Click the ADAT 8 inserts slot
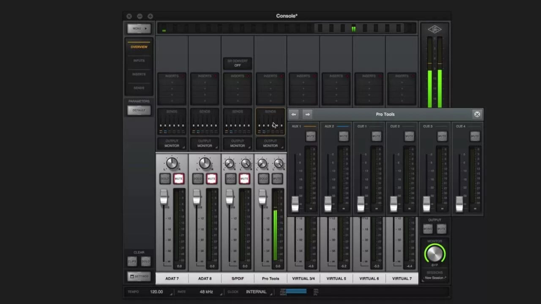The width and height of the screenshot is (541, 304). tap(205, 89)
